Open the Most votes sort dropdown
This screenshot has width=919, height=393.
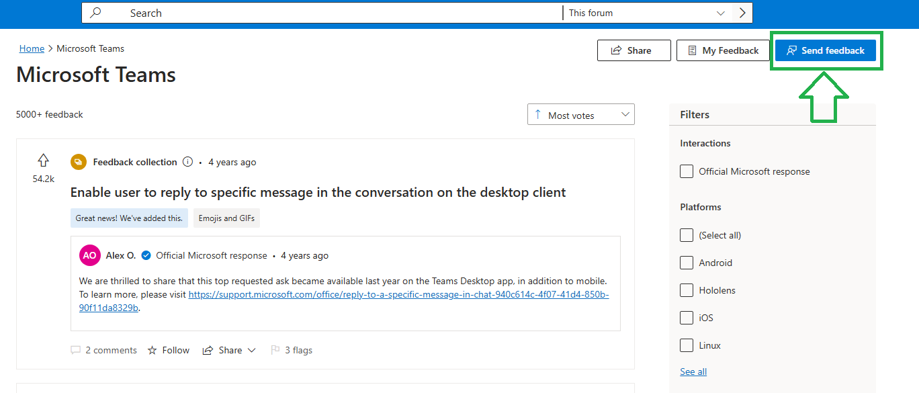coord(581,115)
